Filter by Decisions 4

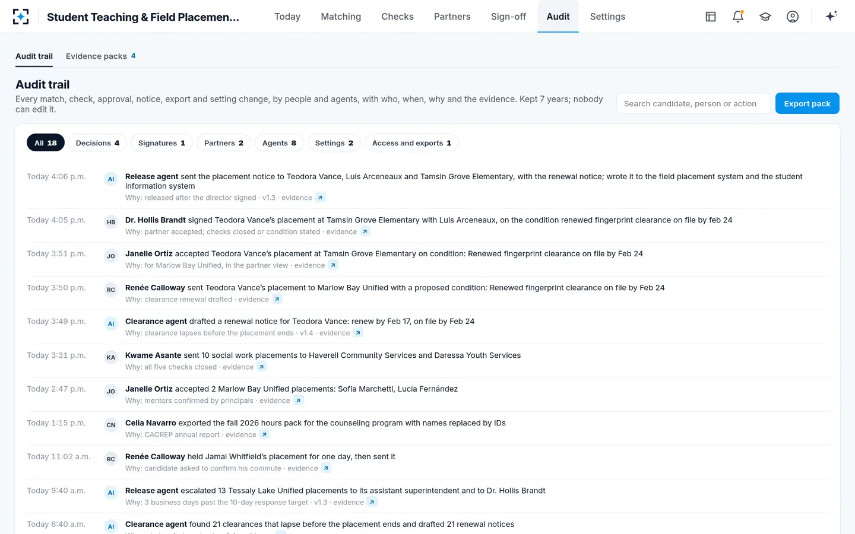[x=97, y=143]
